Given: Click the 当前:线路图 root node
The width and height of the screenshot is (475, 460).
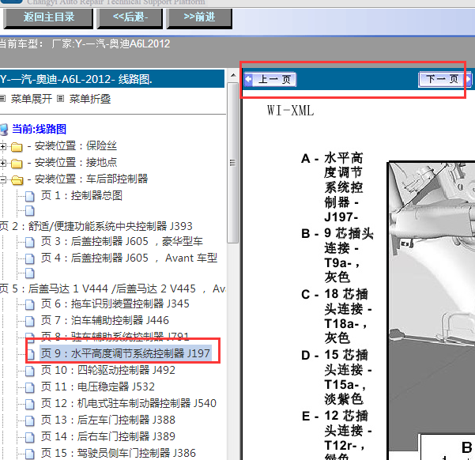Looking at the screenshot, I should 39,129.
